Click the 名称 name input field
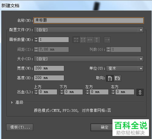Screen dimensions: 152x139 [x=89, y=20]
